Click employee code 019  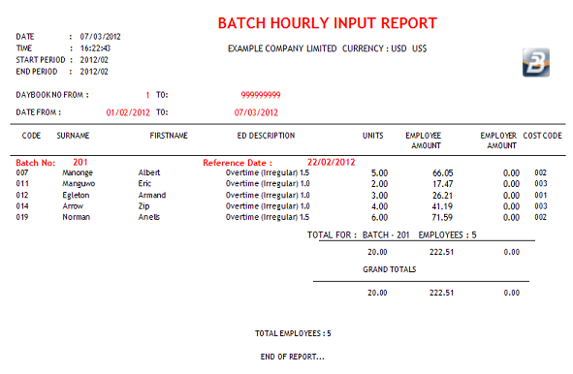coord(22,217)
